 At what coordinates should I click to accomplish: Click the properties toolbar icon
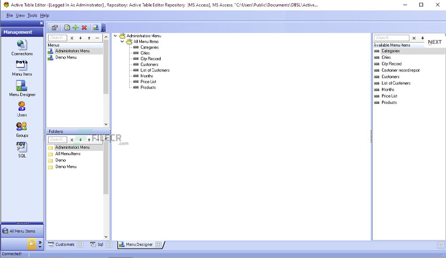[x=54, y=28]
